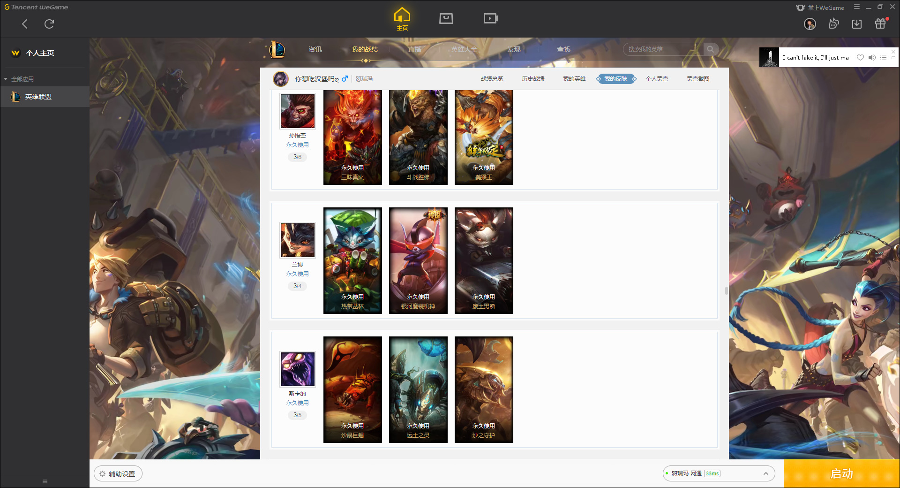The width and height of the screenshot is (900, 488).
Task: Click the summoner avatar icon
Action: click(281, 79)
